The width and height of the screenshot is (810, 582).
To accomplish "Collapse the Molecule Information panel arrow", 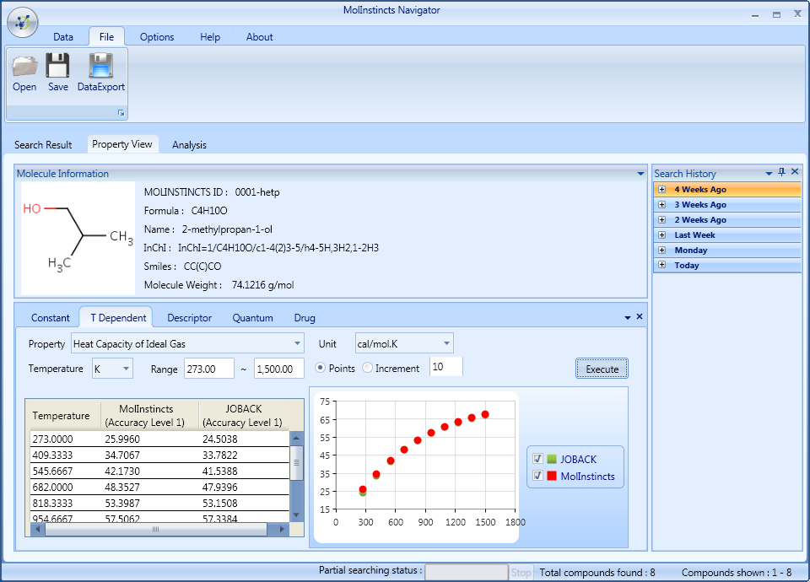I will (640, 174).
